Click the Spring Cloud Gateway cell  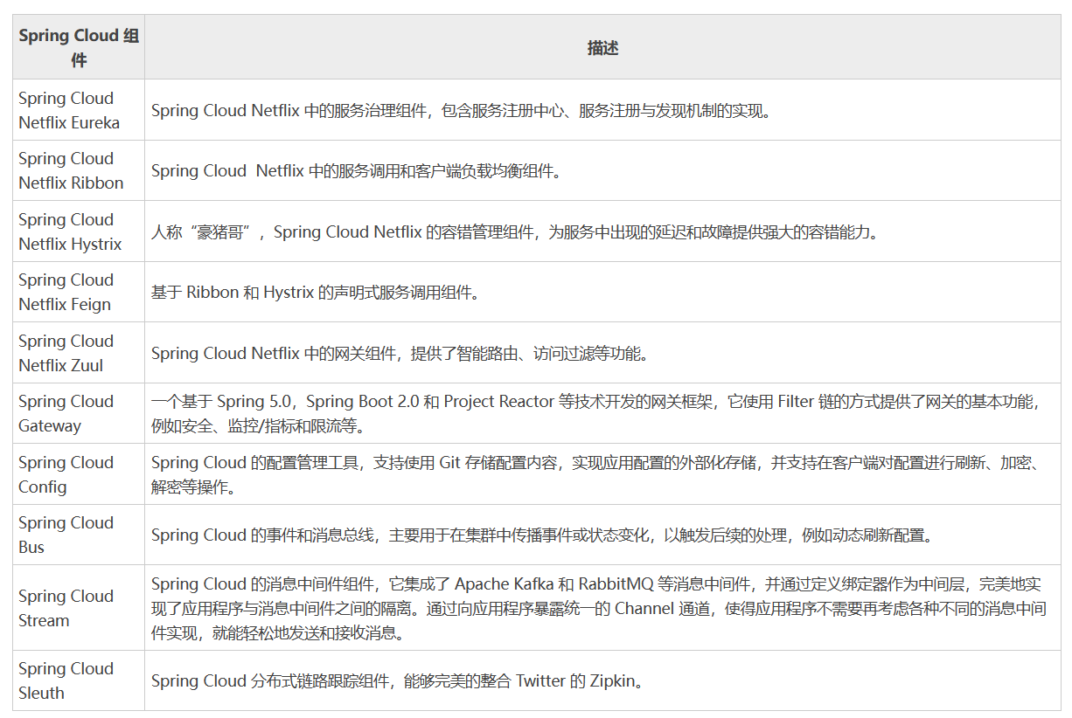(66, 413)
